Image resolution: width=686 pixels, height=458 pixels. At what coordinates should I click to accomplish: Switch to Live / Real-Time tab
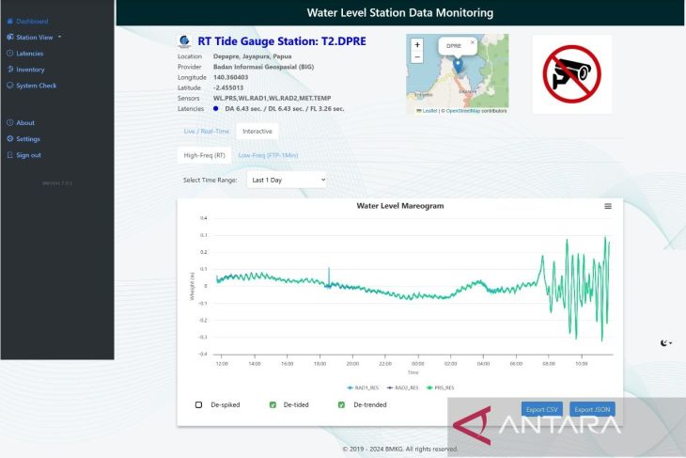click(x=207, y=132)
